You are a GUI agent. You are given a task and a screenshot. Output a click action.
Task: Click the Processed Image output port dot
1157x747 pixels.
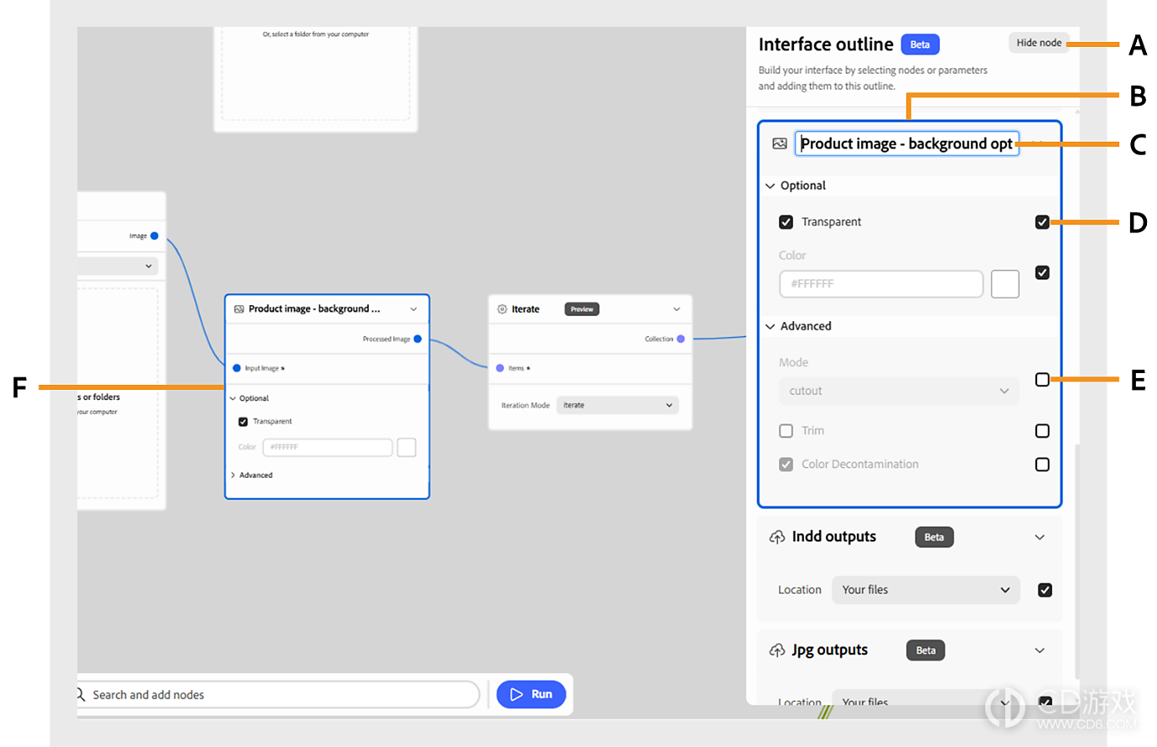418,339
